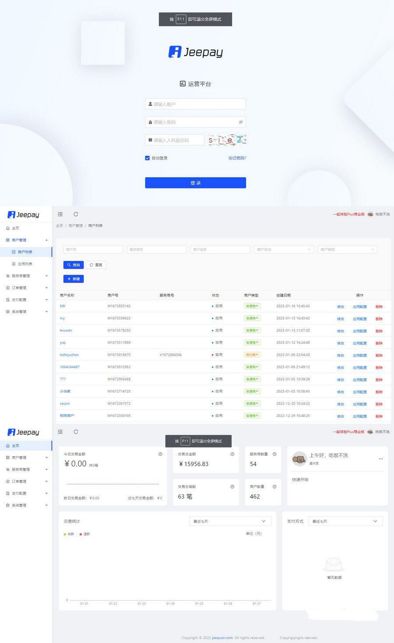Toggle password visibility eye icon
The width and height of the screenshot is (394, 643).
240,122
